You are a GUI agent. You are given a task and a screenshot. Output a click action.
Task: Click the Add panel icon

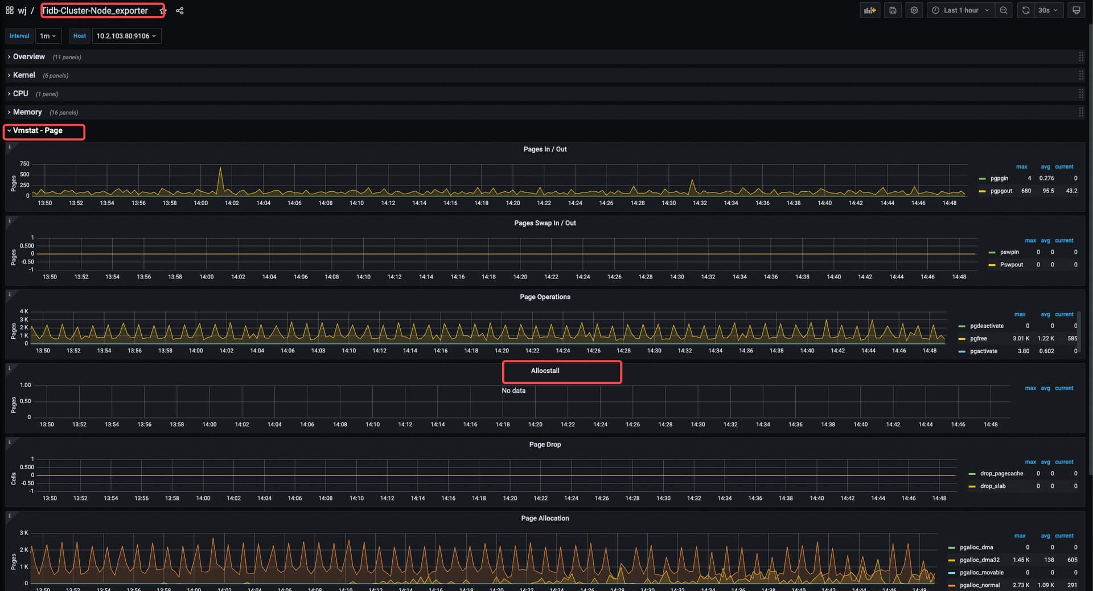pyautogui.click(x=869, y=10)
